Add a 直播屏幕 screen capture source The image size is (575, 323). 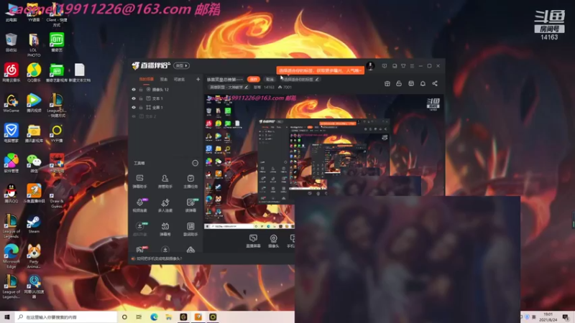click(253, 241)
